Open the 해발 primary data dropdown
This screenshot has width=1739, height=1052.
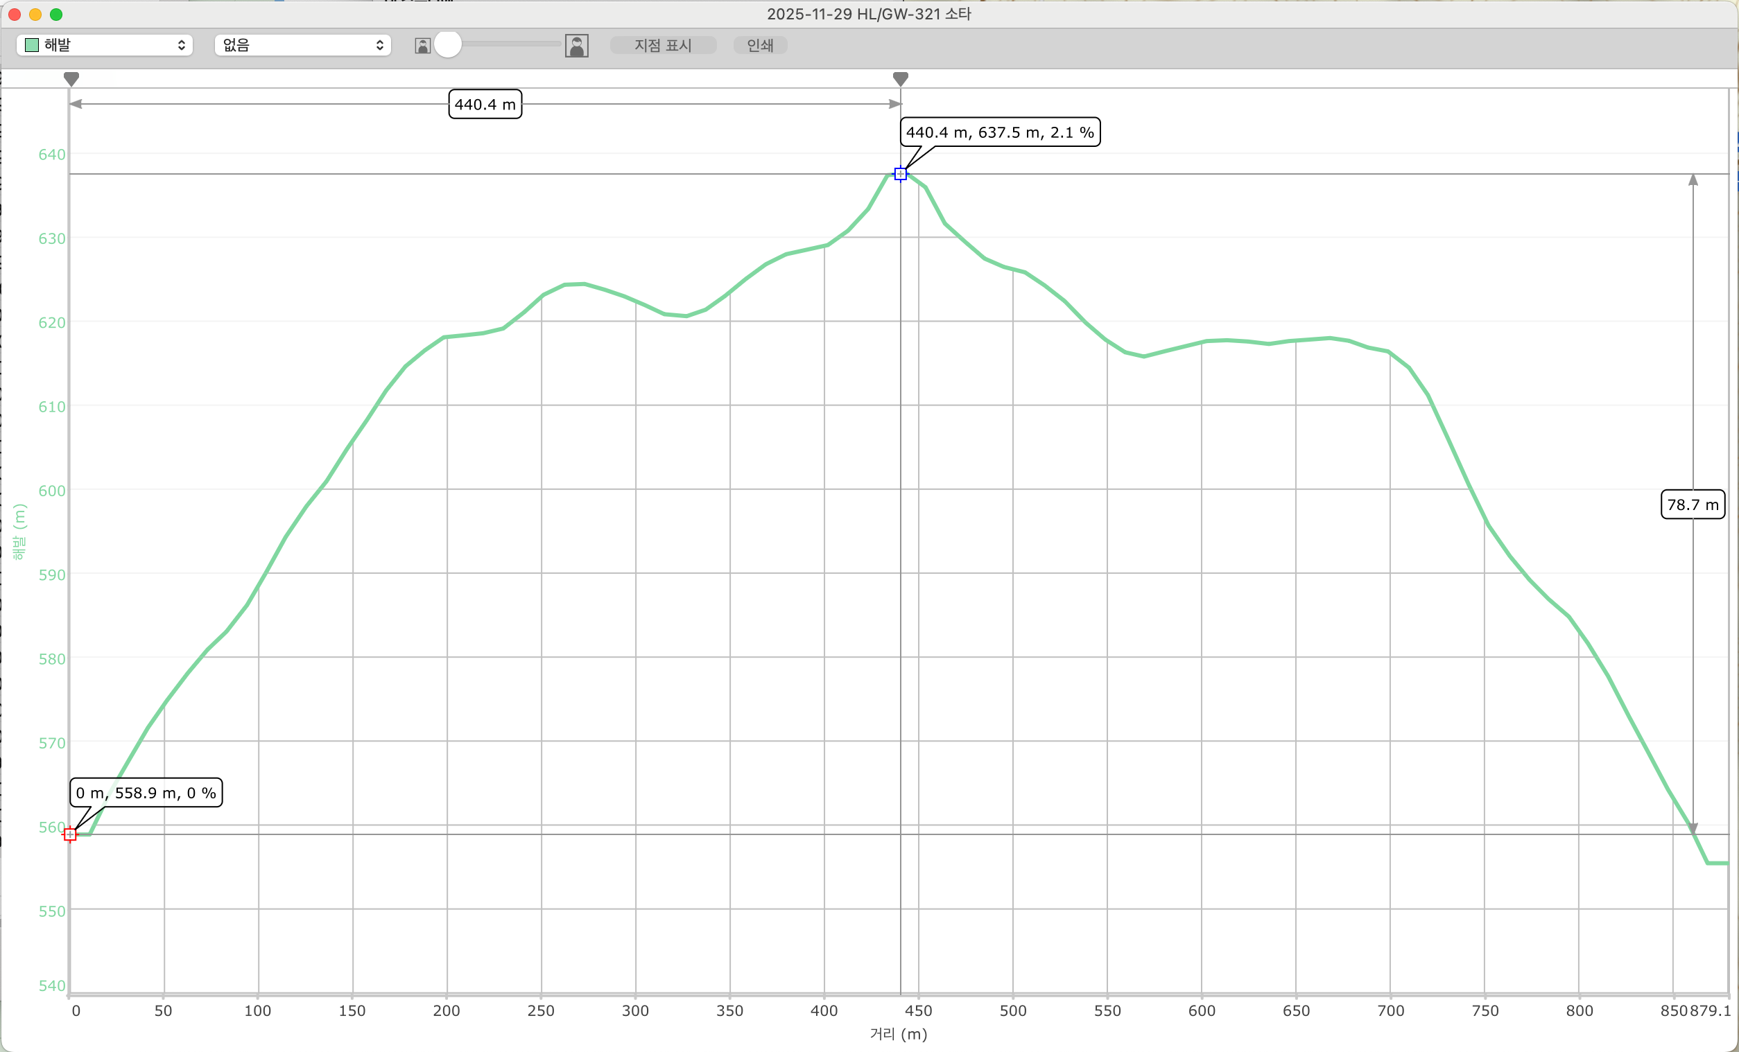pyautogui.click(x=105, y=45)
